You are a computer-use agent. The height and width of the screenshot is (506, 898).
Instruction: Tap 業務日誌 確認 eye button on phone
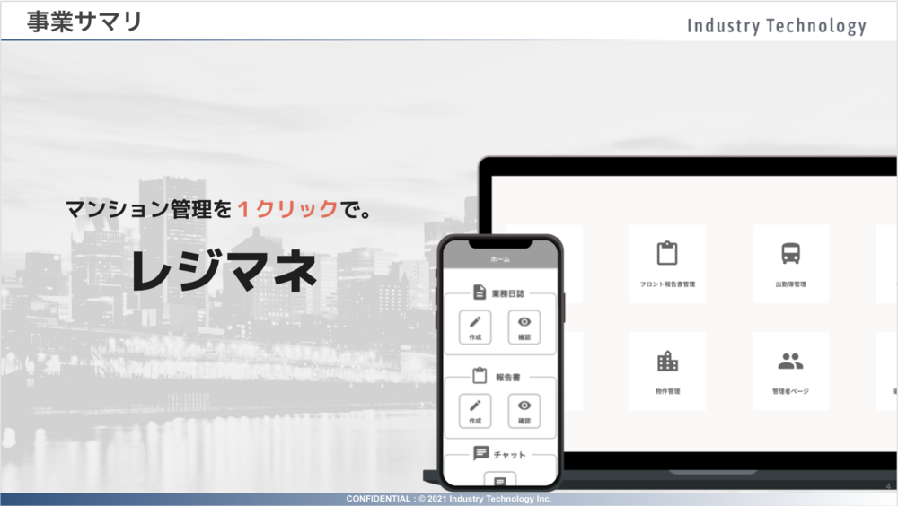click(524, 327)
